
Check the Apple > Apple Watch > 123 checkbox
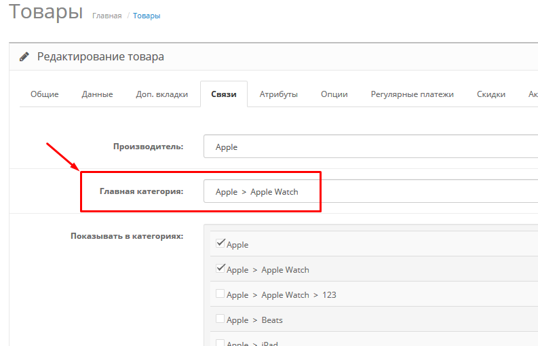[x=220, y=294]
